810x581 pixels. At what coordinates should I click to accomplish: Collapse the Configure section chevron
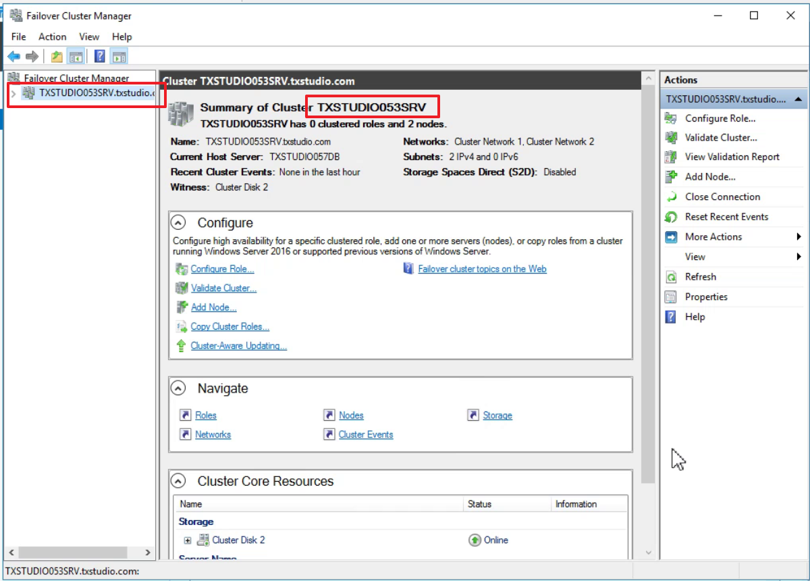178,222
